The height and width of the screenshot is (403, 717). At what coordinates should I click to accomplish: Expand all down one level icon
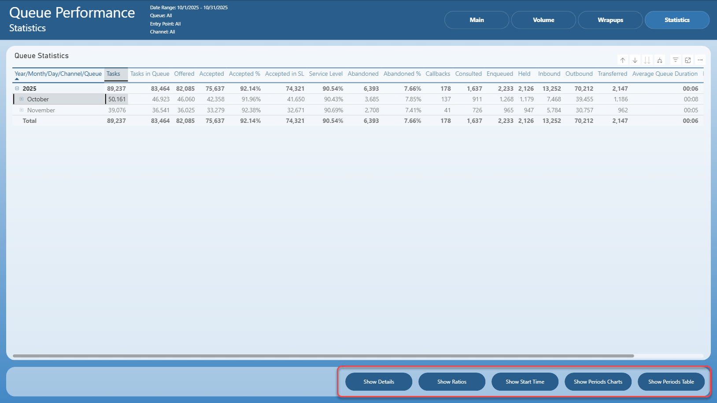click(659, 60)
